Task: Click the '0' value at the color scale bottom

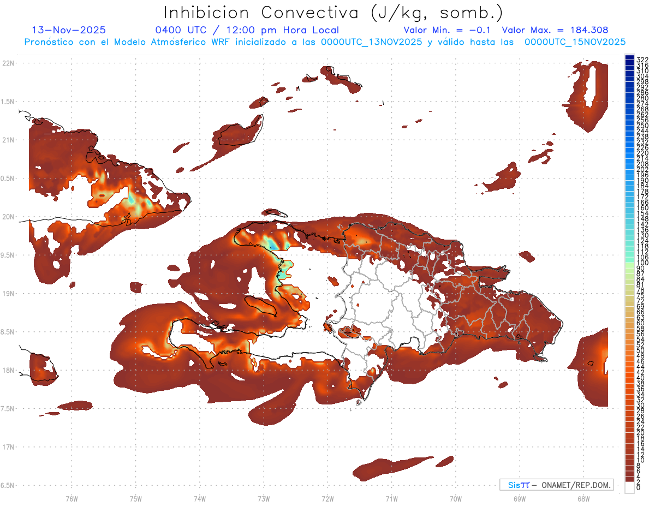Action: tap(639, 489)
